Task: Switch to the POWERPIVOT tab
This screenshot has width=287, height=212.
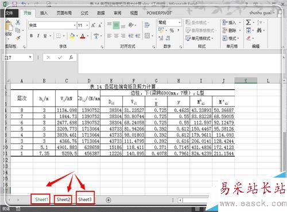Action: (x=159, y=13)
